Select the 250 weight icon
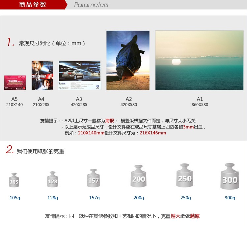The image size is (247, 226). tap(184, 176)
